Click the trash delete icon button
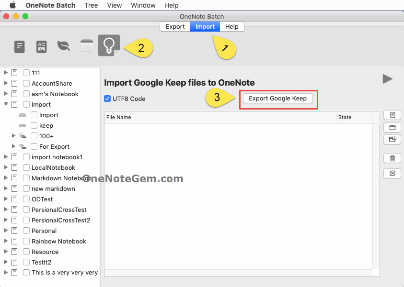Screen dimensions: 404x287 [x=392, y=158]
